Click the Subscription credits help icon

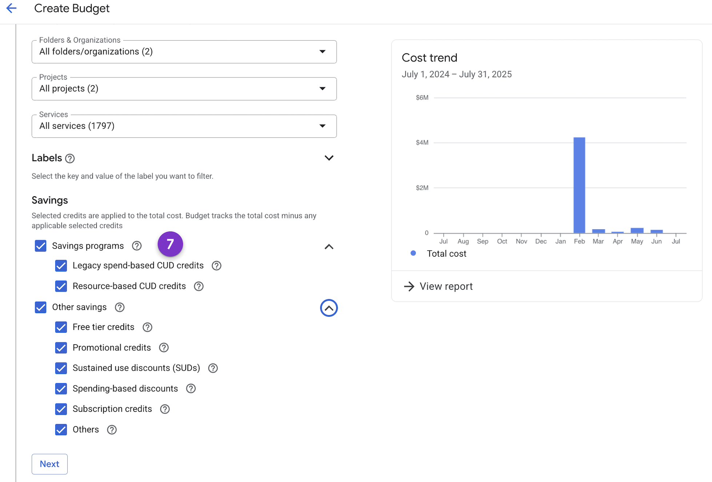coord(164,409)
